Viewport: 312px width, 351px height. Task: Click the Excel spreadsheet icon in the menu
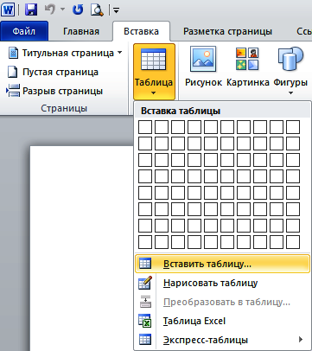(x=145, y=321)
